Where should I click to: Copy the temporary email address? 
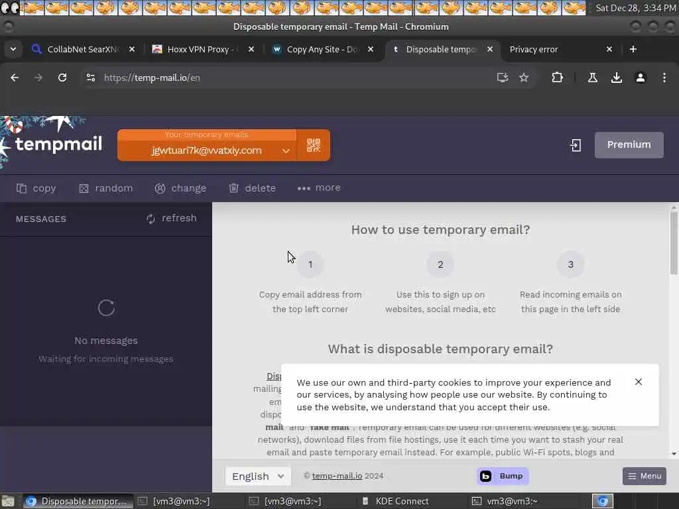[x=36, y=188]
